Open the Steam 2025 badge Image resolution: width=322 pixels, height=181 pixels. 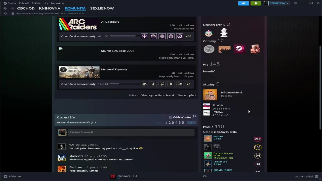pos(240,49)
